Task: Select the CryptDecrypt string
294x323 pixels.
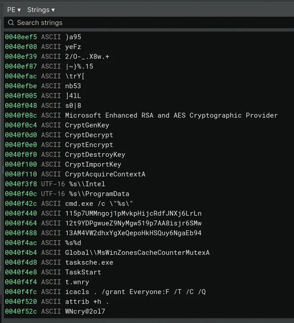Action: click(89, 135)
